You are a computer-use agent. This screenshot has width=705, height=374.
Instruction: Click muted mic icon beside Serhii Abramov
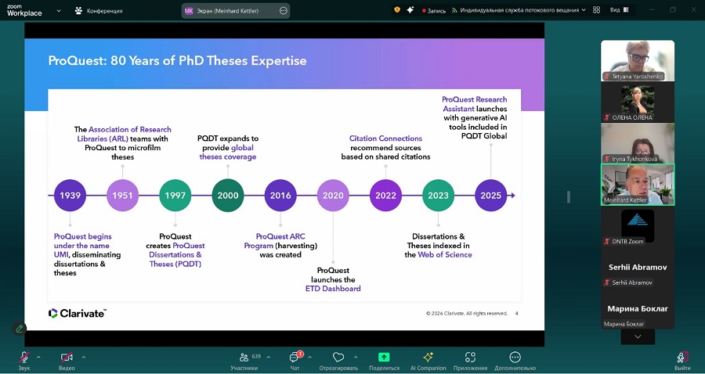(x=607, y=282)
